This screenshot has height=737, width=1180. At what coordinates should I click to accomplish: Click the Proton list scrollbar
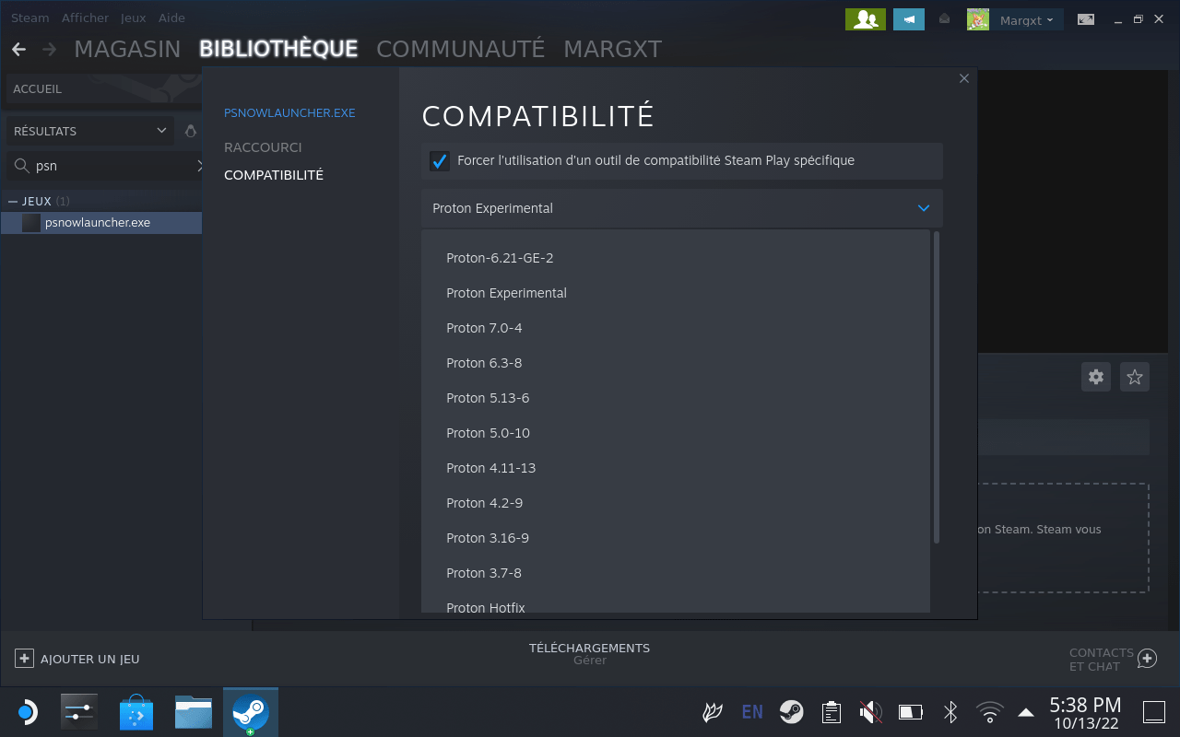point(937,387)
